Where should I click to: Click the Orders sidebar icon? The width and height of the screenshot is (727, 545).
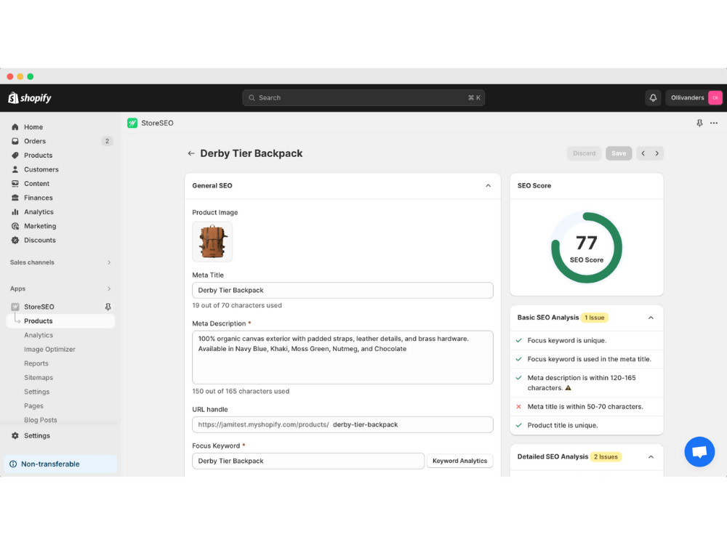coord(15,141)
